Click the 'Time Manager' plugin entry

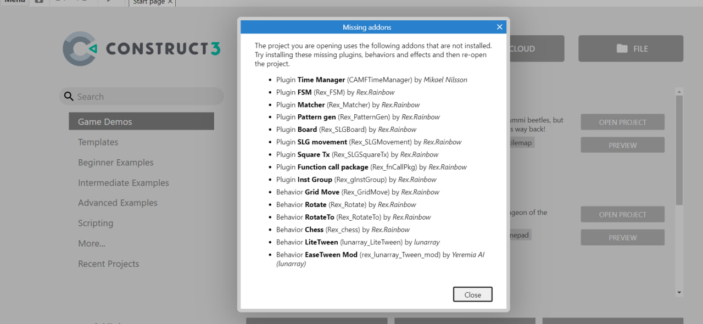tap(372, 80)
